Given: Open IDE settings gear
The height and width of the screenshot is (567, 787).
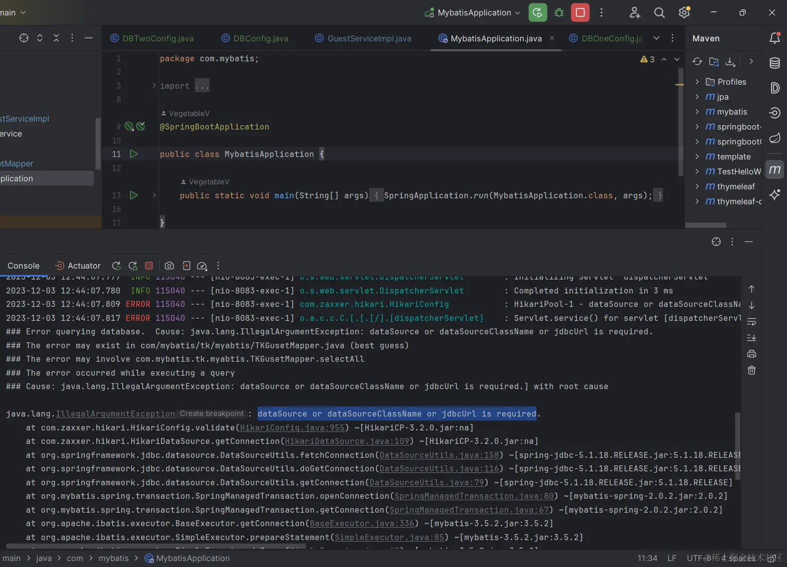Looking at the screenshot, I should point(684,12).
